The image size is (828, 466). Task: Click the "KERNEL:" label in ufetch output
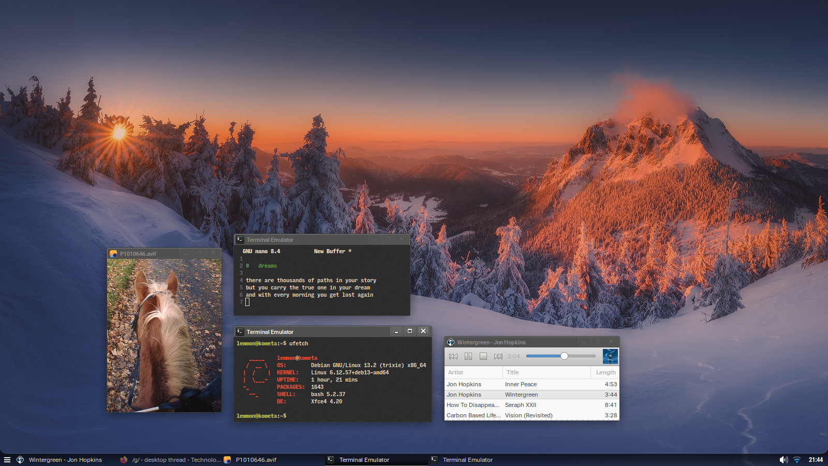pyautogui.click(x=288, y=372)
